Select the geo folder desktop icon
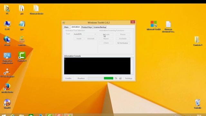 click(22, 10)
